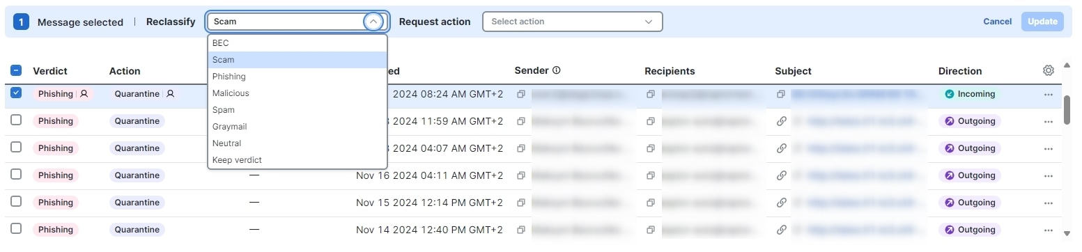The height and width of the screenshot is (252, 1082).
Task: Open table column settings gear icon
Action: (x=1048, y=70)
